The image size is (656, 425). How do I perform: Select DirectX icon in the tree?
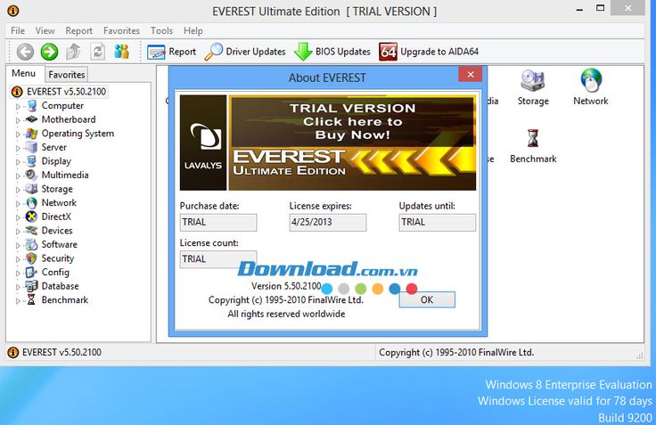pos(32,217)
